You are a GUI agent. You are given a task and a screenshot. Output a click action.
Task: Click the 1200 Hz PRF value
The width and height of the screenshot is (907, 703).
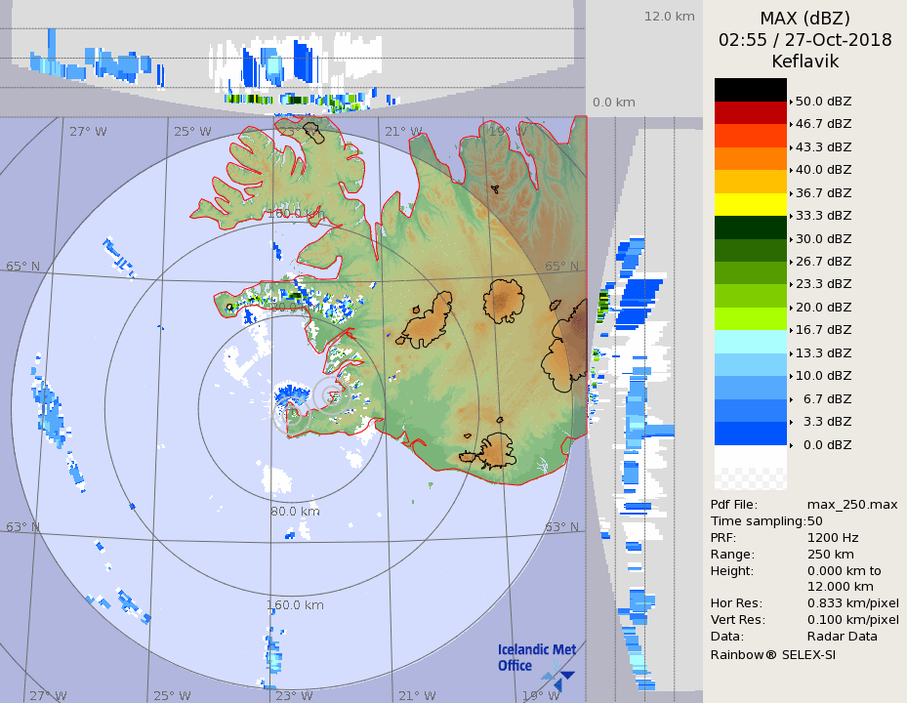(833, 537)
